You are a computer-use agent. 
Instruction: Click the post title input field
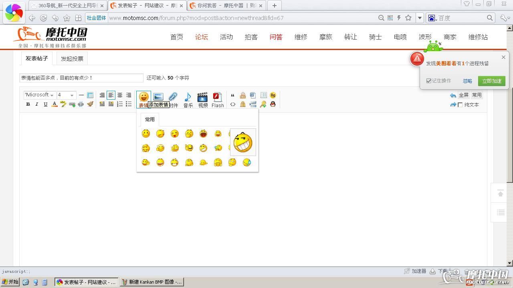[81, 78]
